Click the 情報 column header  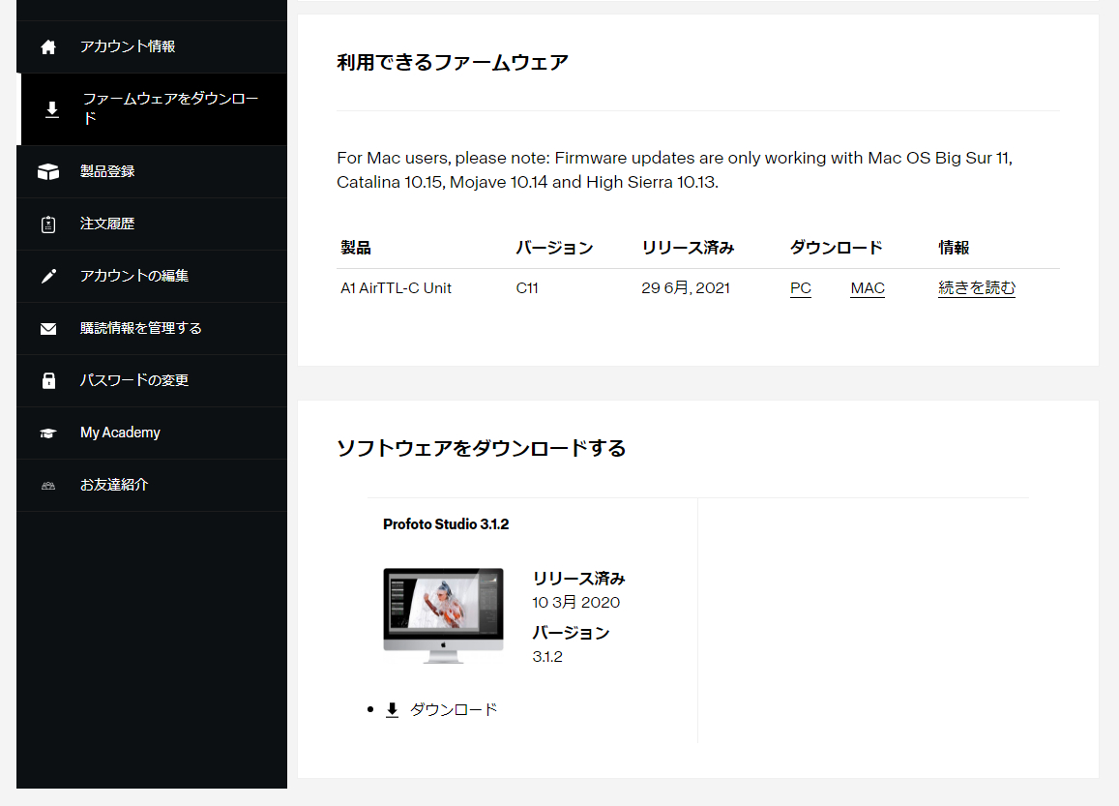(x=954, y=248)
